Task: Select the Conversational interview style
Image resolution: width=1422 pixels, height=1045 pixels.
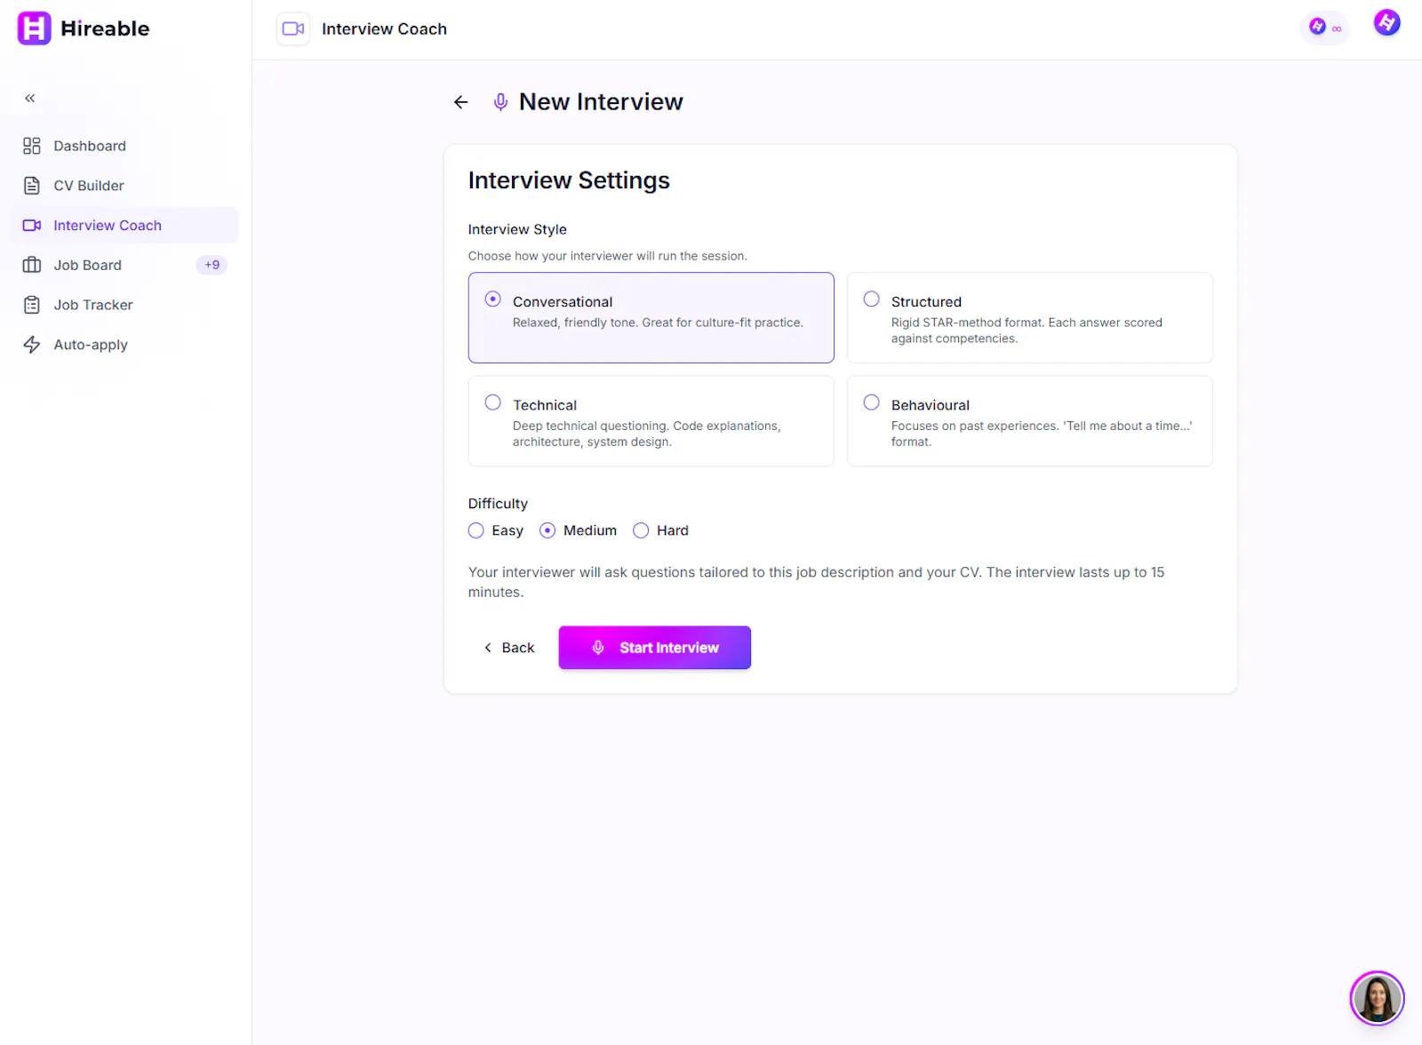Action: coord(651,317)
